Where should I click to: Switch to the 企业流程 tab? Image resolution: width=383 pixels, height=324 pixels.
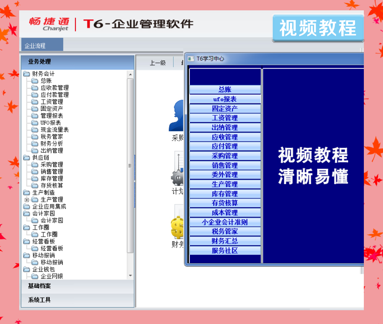(x=42, y=45)
